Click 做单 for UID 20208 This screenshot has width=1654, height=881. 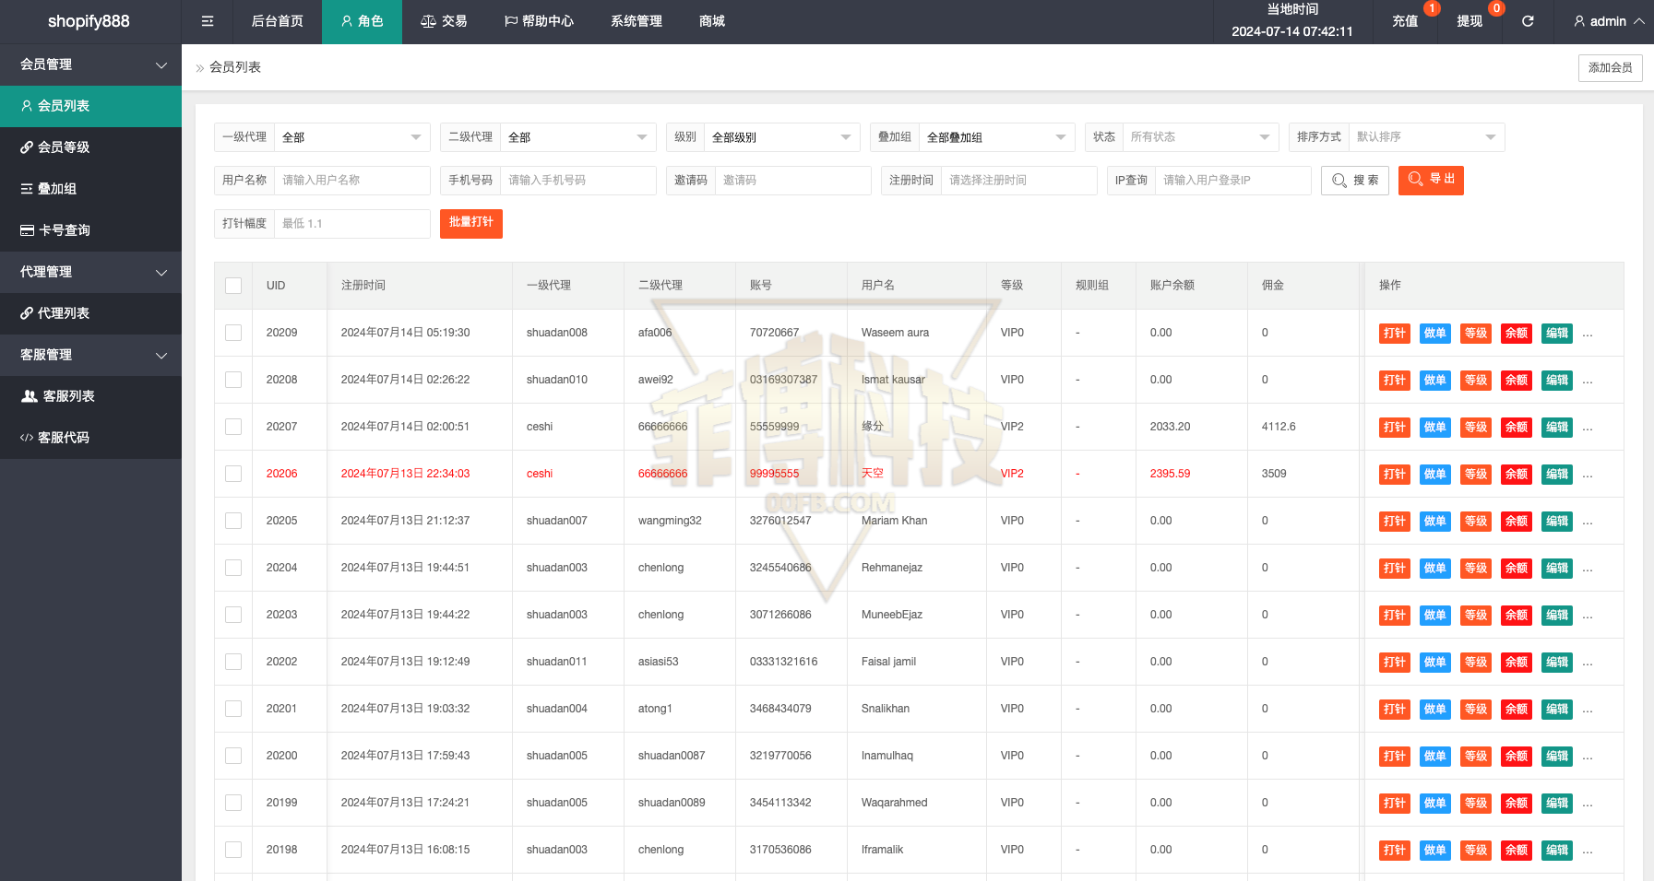pyautogui.click(x=1434, y=380)
